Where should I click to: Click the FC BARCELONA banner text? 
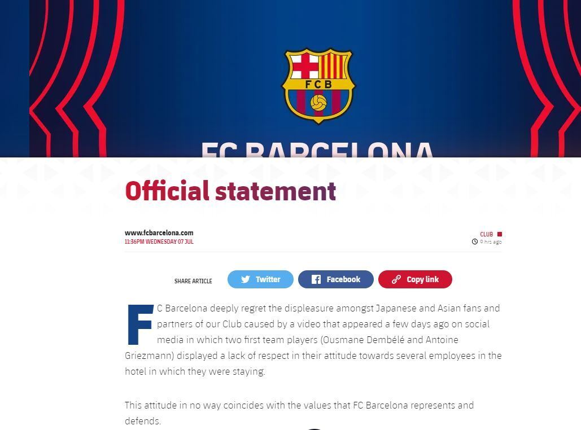click(317, 150)
